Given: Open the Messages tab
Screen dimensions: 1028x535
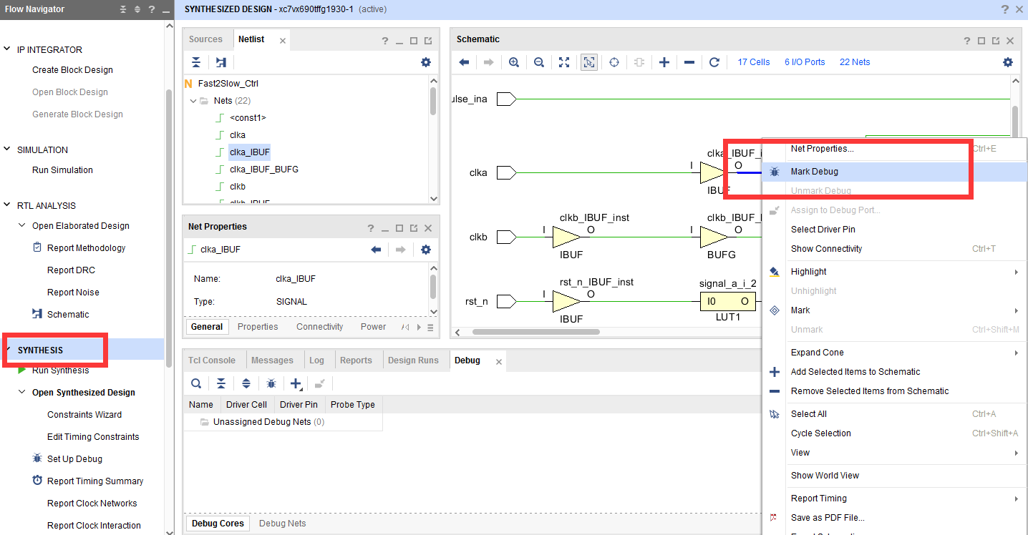Looking at the screenshot, I should pyautogui.click(x=272, y=360).
